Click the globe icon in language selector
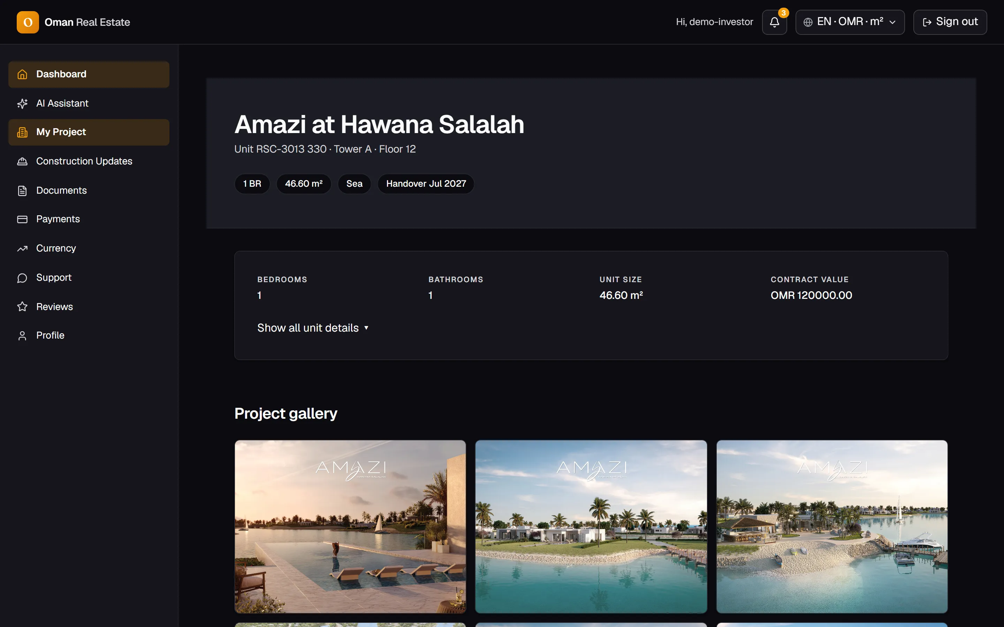This screenshot has width=1004, height=627. pos(808,22)
